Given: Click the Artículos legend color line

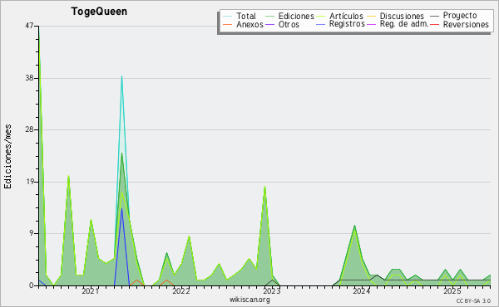Looking at the screenshot, I should (320, 17).
